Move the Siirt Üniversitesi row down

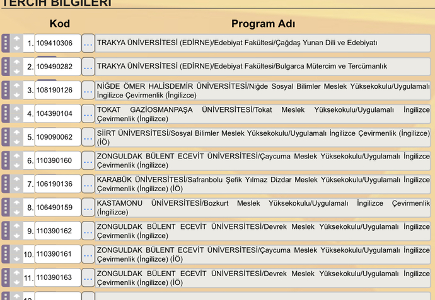point(16,142)
